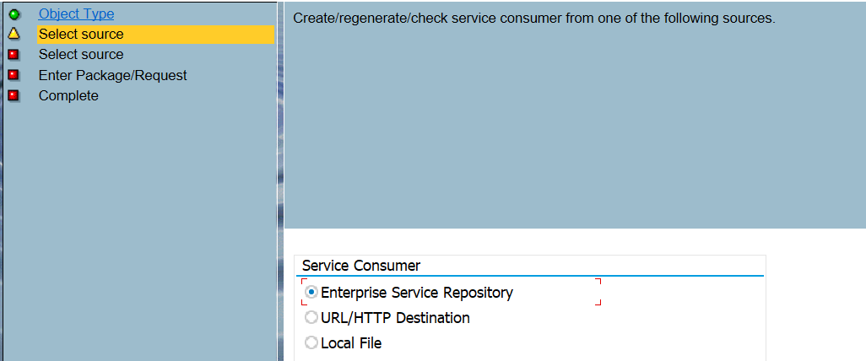Open the Object Type wizard step link
The height and width of the screenshot is (361, 866).
pyautogui.click(x=76, y=13)
